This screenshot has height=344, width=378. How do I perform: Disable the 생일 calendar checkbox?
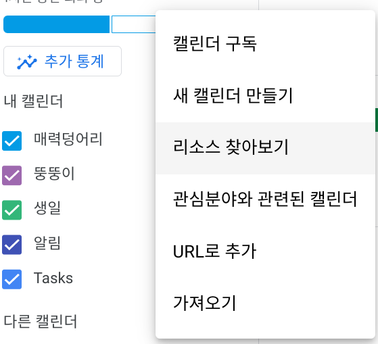(x=11, y=210)
